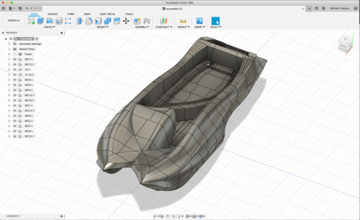Expand the Document Settings node

click(x=9, y=44)
